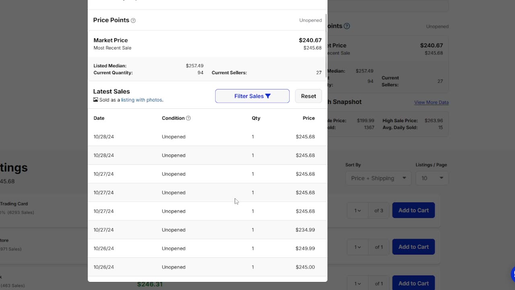Screen dimensions: 515x290
Task: Open quantity dropdown for 463 Sales listing
Action: point(358,283)
